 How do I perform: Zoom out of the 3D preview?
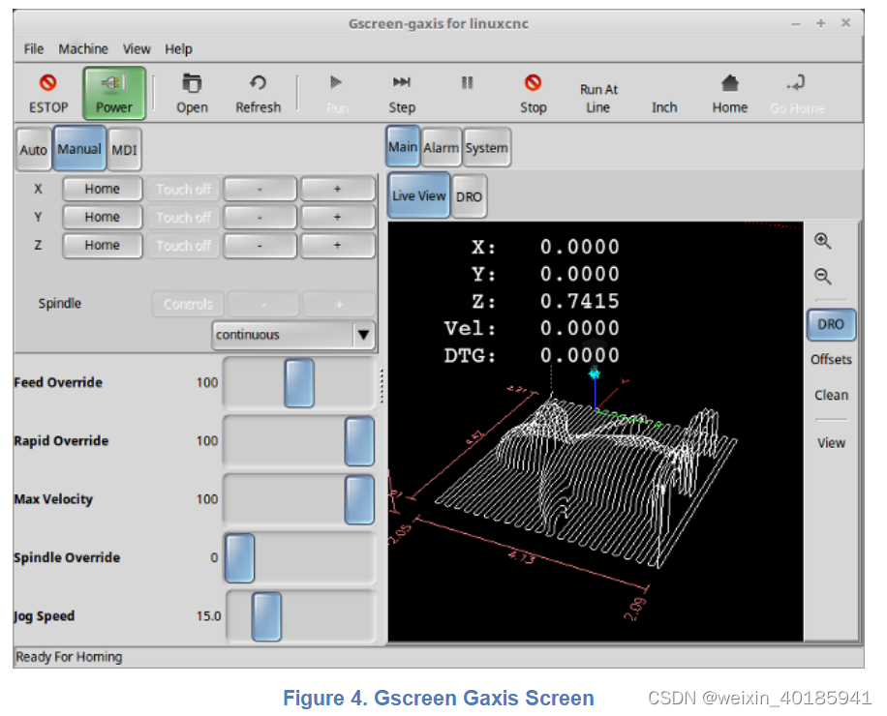822,277
